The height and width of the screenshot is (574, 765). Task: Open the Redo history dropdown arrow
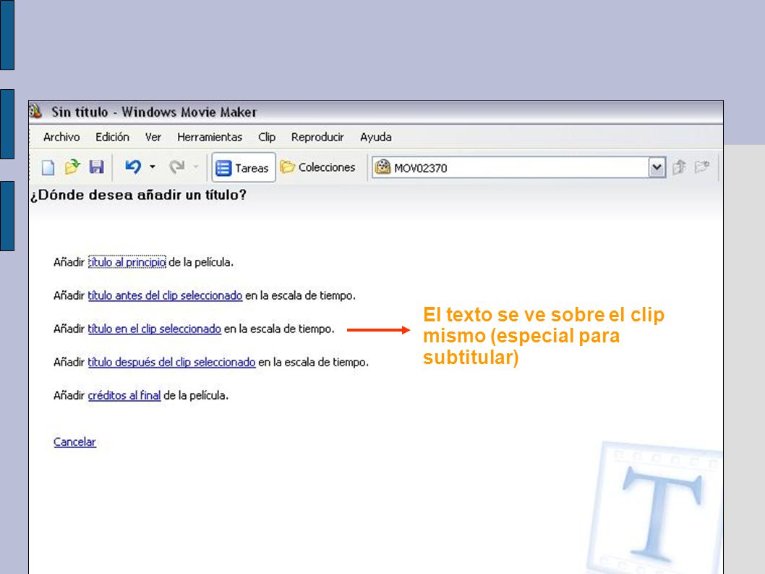[x=196, y=167]
